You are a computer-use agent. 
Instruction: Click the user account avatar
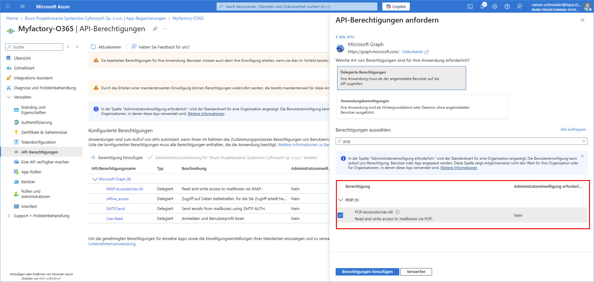pos(588,6)
